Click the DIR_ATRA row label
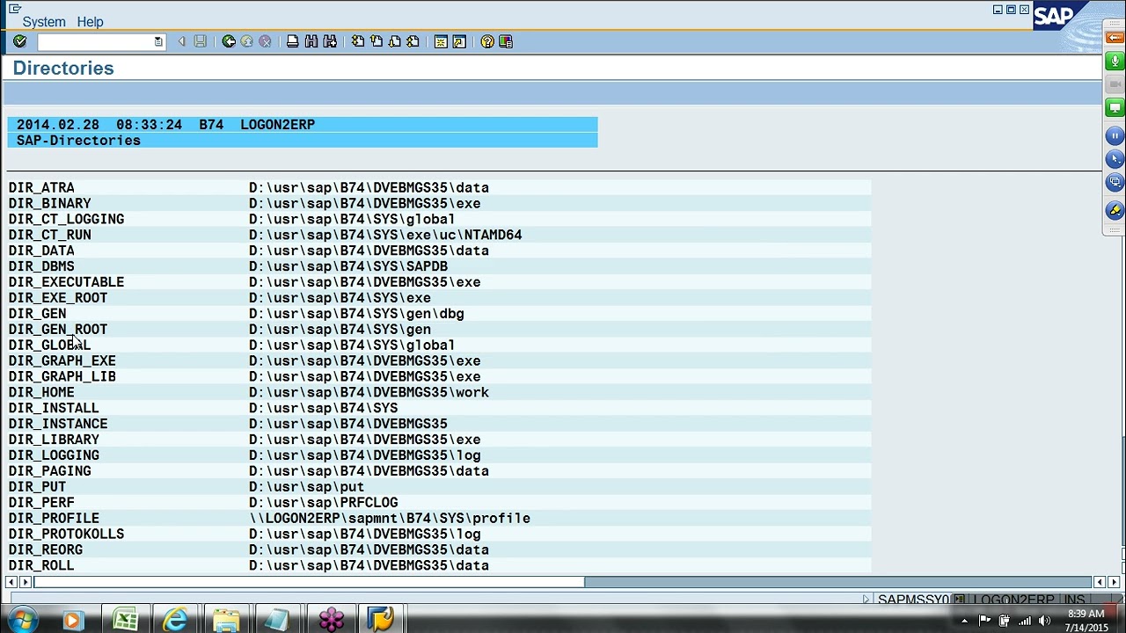Image resolution: width=1126 pixels, height=633 pixels. (41, 187)
